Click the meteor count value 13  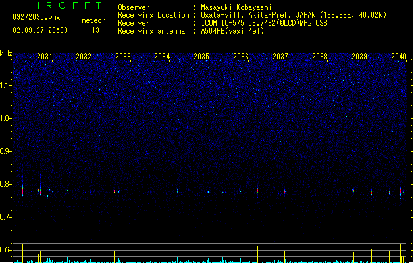click(95, 30)
